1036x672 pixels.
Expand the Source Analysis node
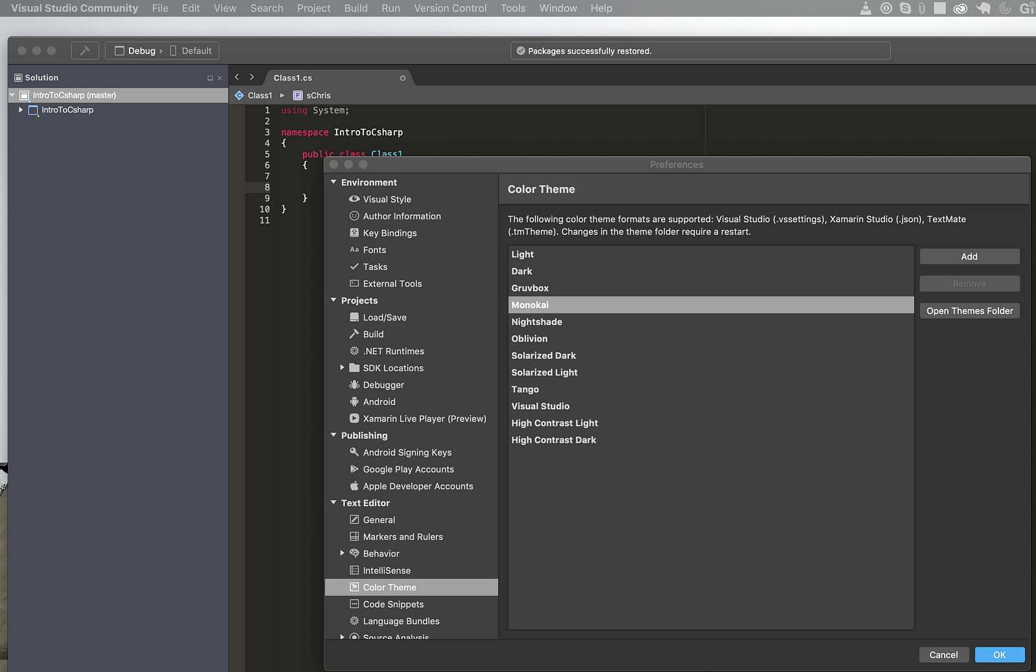[x=343, y=636]
